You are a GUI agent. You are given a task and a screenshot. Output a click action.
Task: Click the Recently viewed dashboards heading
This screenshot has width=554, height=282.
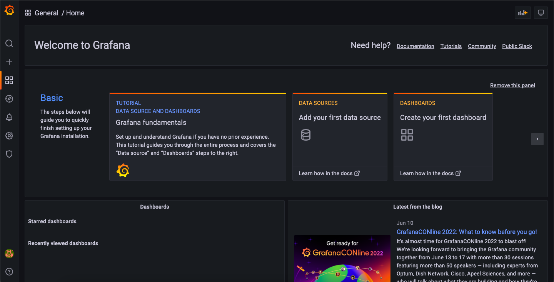click(x=63, y=243)
